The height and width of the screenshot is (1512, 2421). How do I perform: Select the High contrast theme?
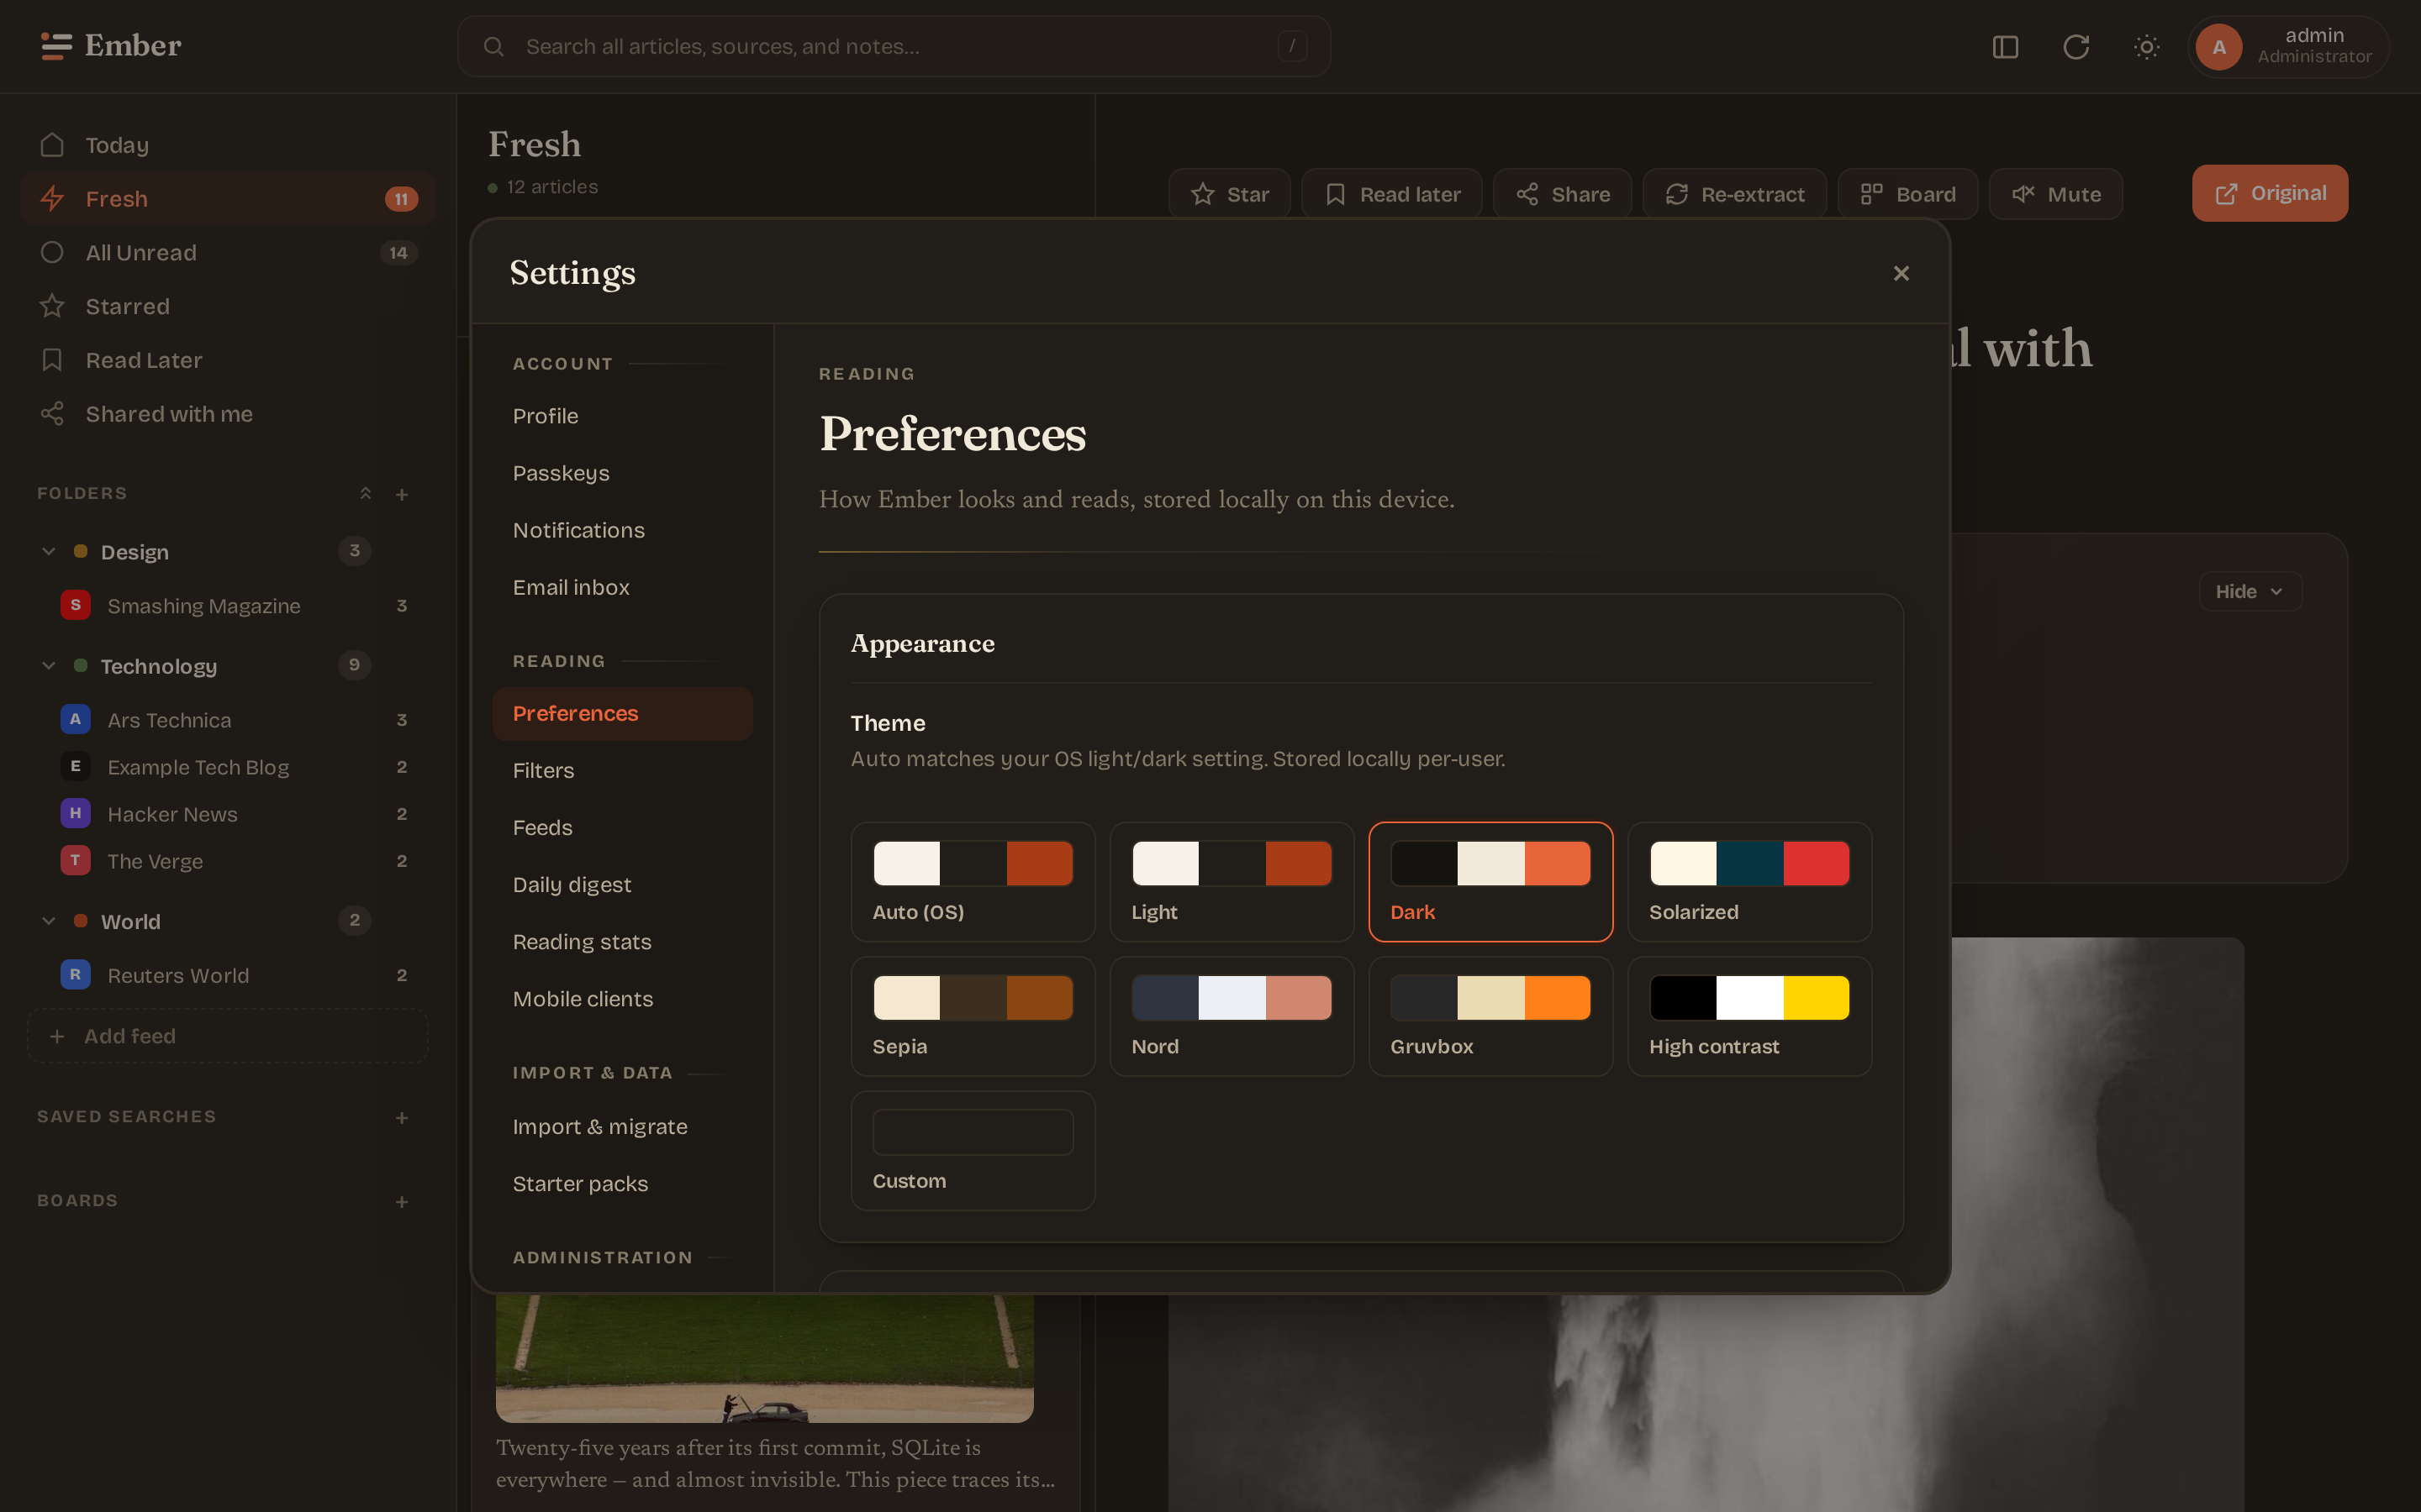[1749, 1016]
